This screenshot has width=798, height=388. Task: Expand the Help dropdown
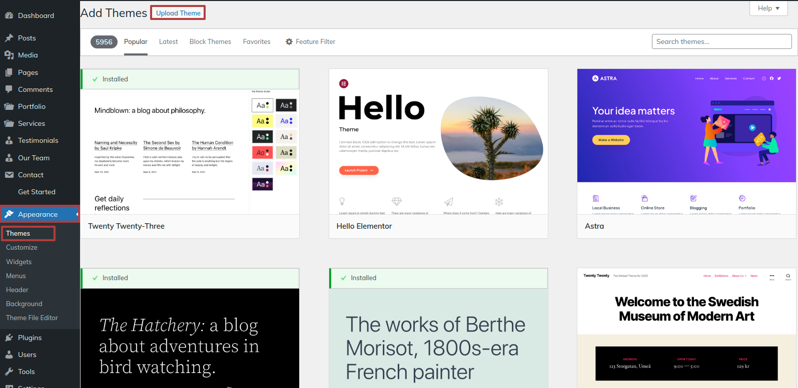768,8
